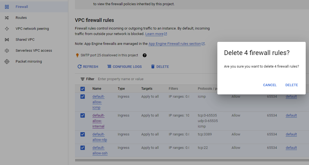
Task: Navigate to Routes in the sidebar
Action: (7, 18)
